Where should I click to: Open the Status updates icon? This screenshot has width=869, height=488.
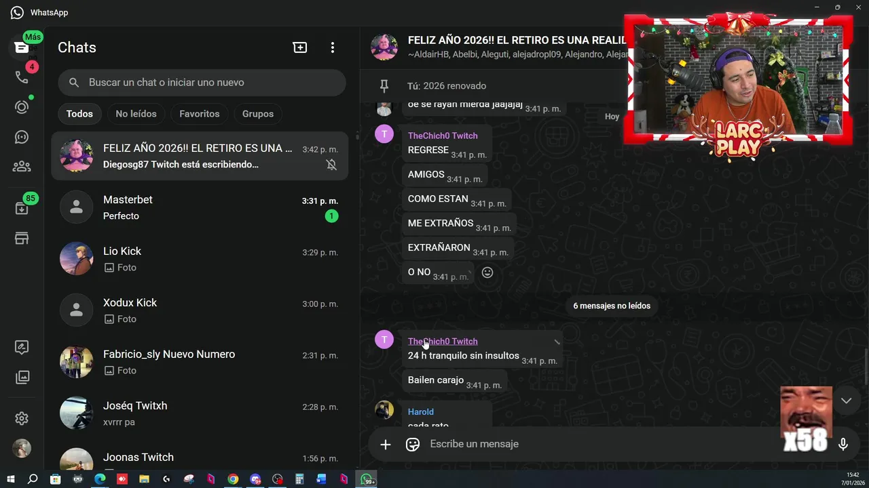tap(22, 107)
